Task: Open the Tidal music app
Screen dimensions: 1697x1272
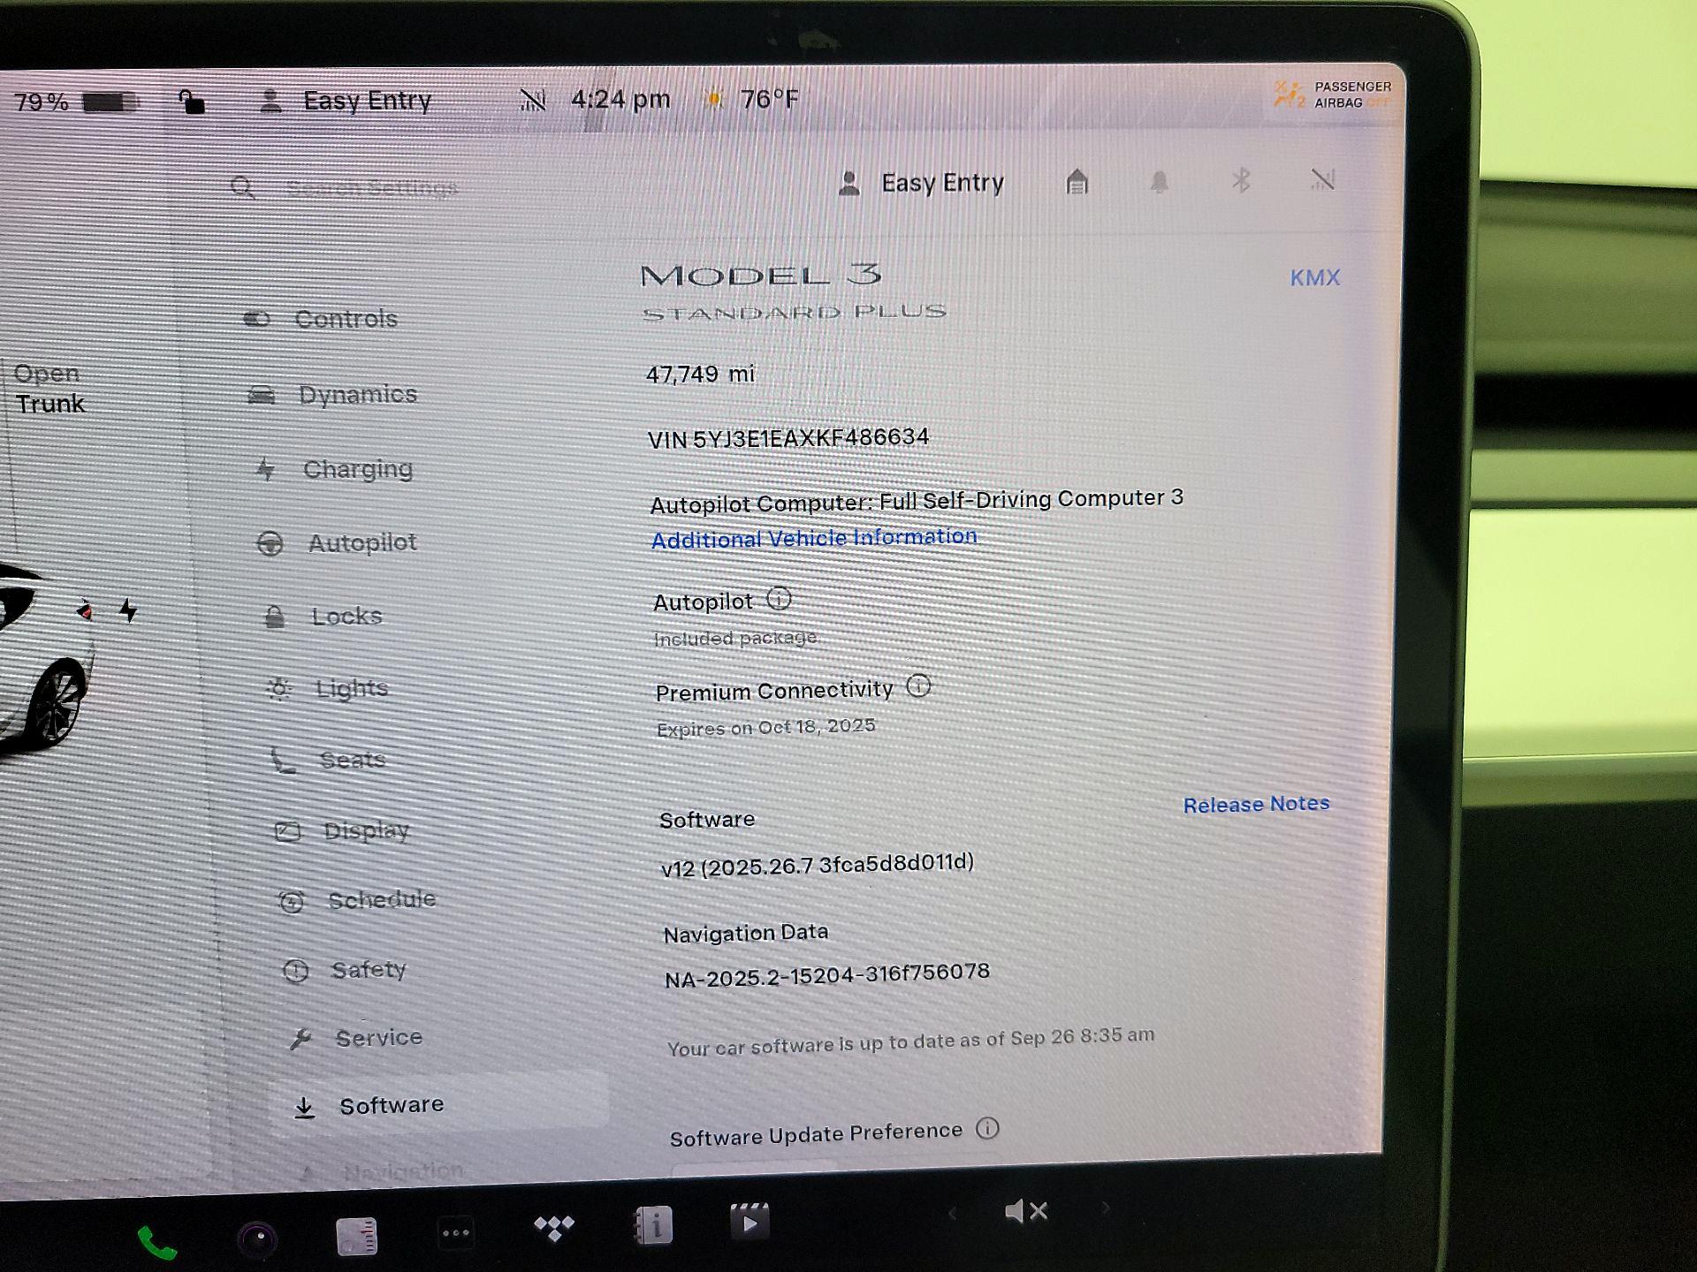Action: [554, 1227]
